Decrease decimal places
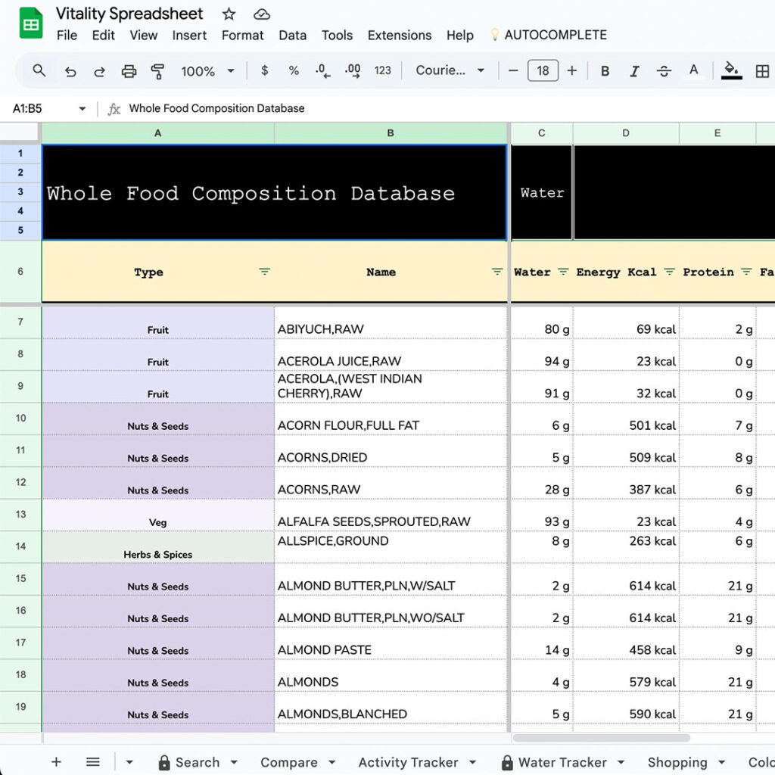The image size is (775, 775). coord(322,70)
